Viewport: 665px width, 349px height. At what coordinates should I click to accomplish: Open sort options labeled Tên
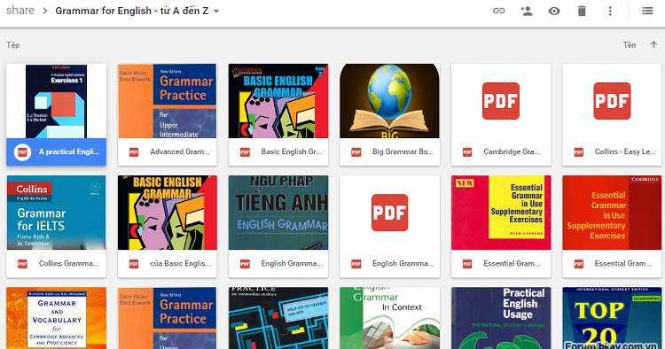point(630,45)
